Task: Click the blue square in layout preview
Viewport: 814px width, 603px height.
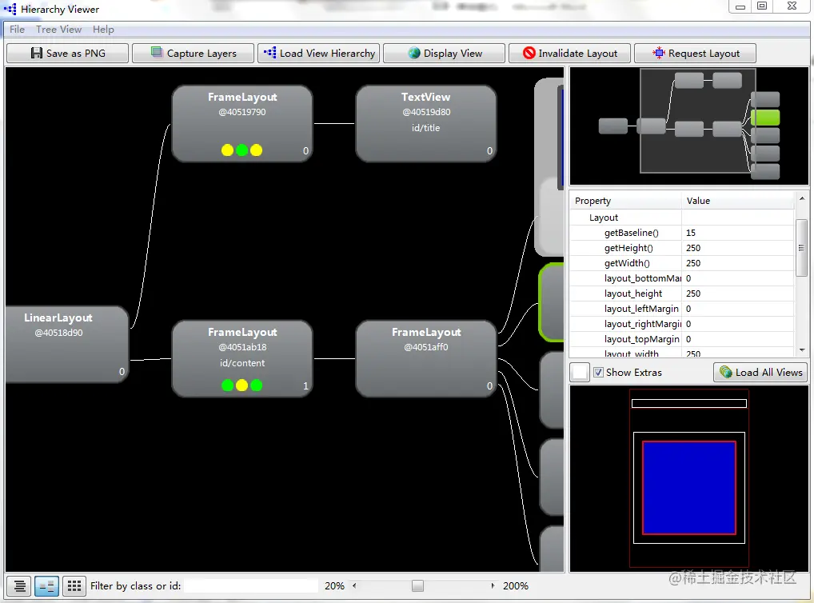Action: coord(689,488)
